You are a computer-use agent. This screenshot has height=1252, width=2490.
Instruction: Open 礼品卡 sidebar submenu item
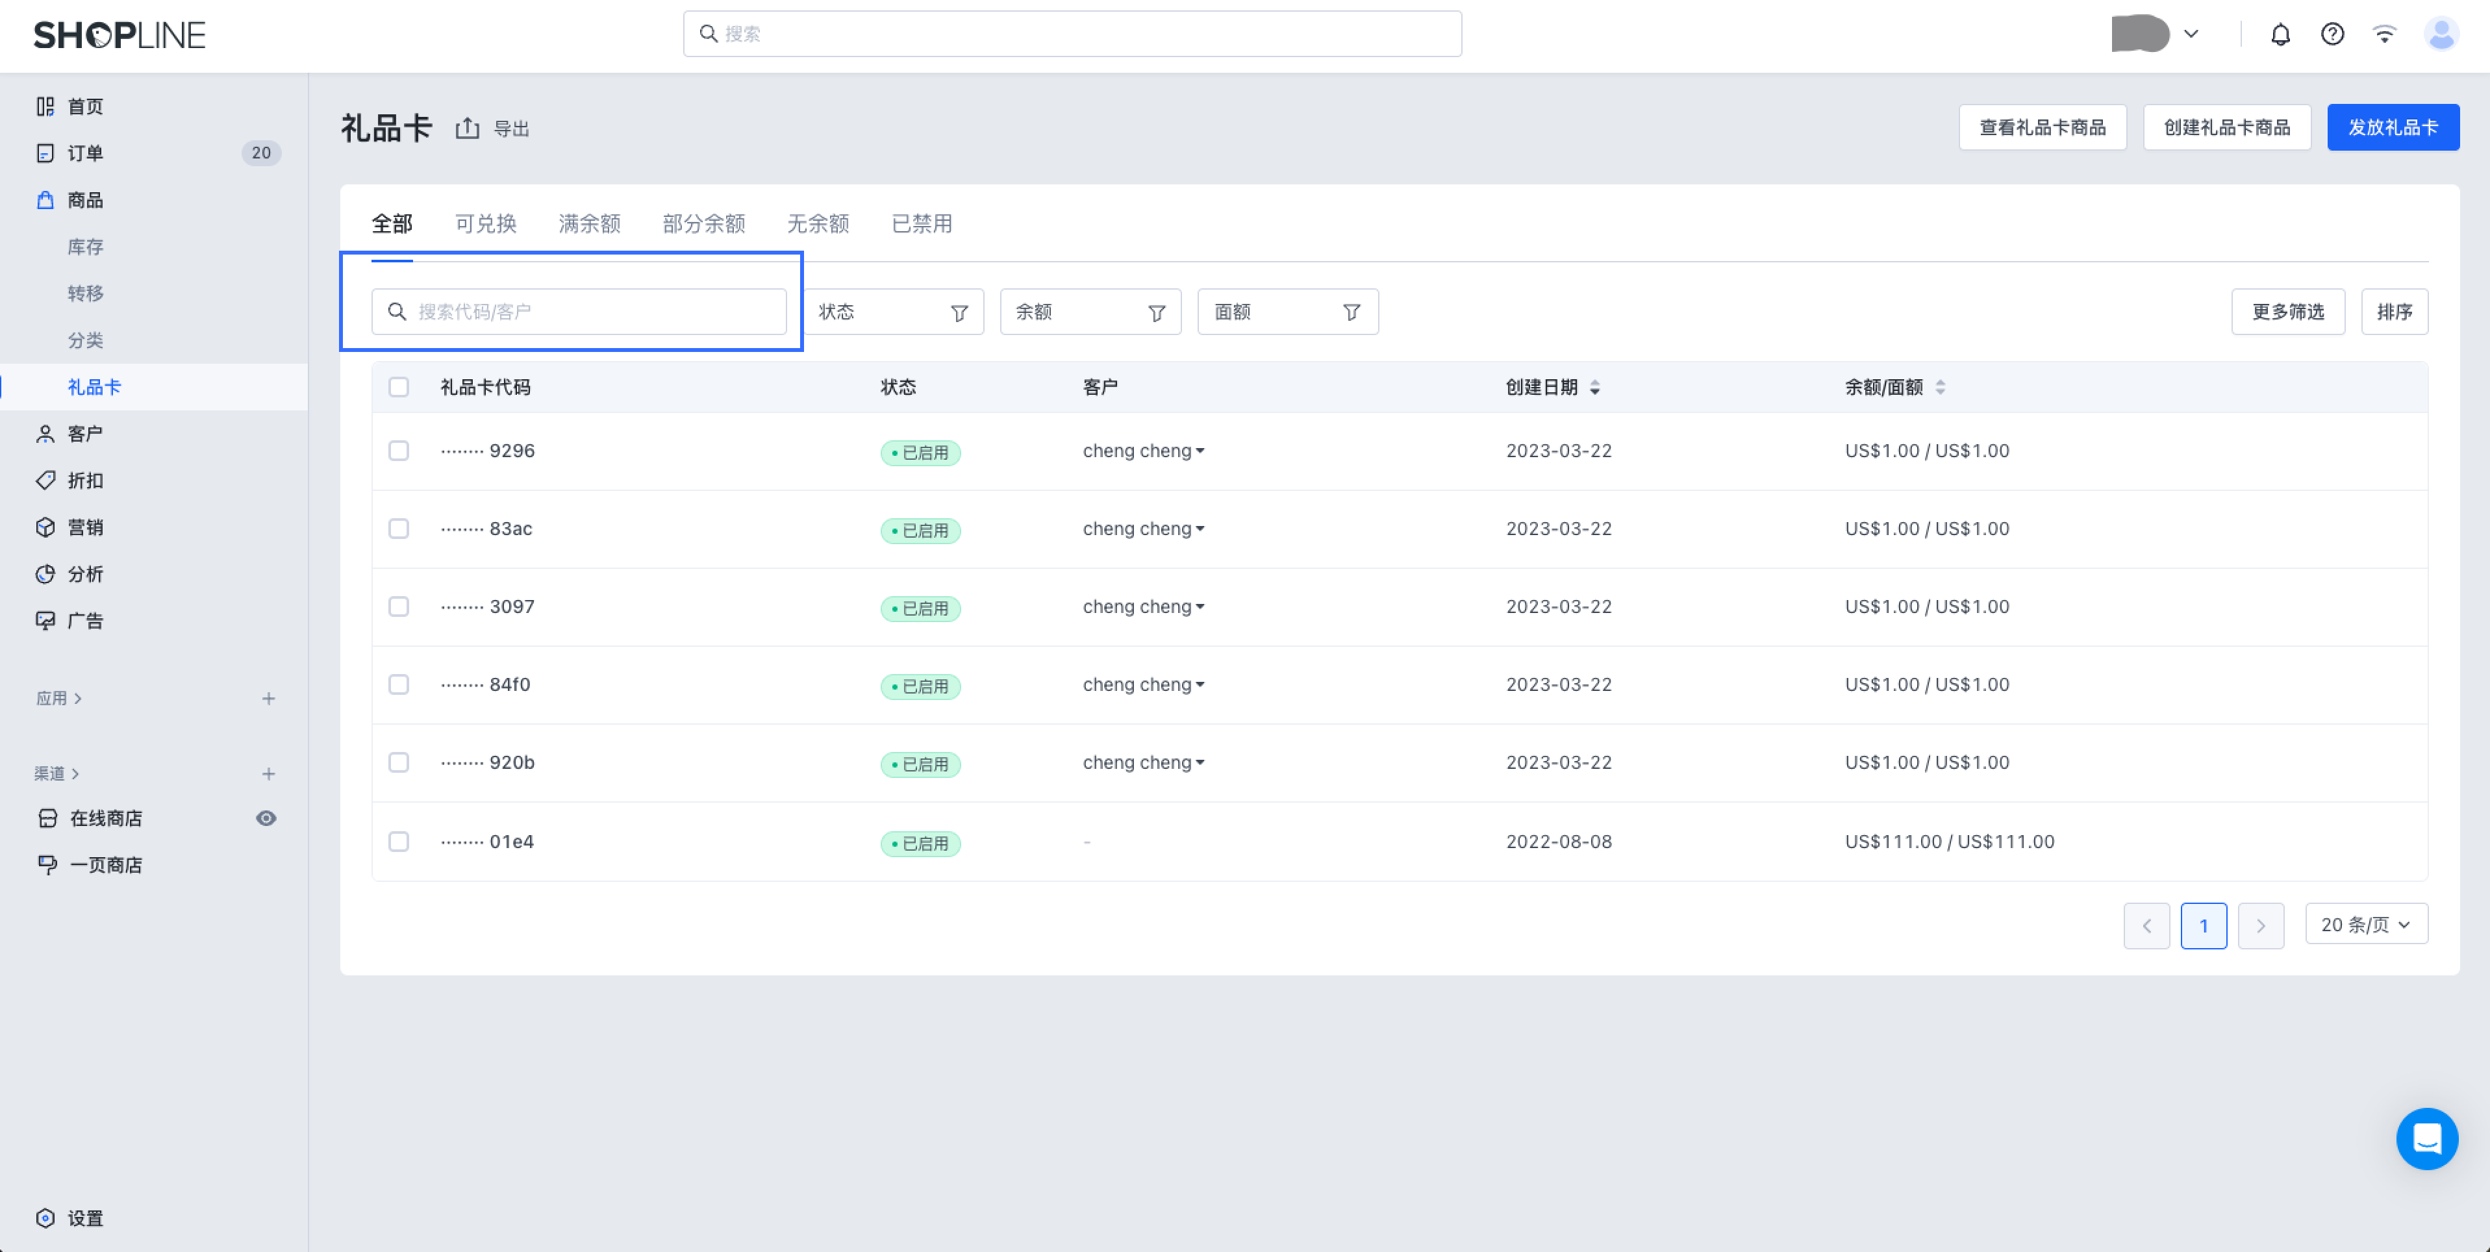pyautogui.click(x=94, y=387)
